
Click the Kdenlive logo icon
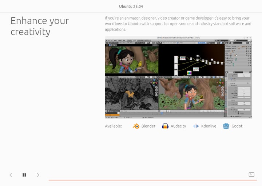(196, 126)
